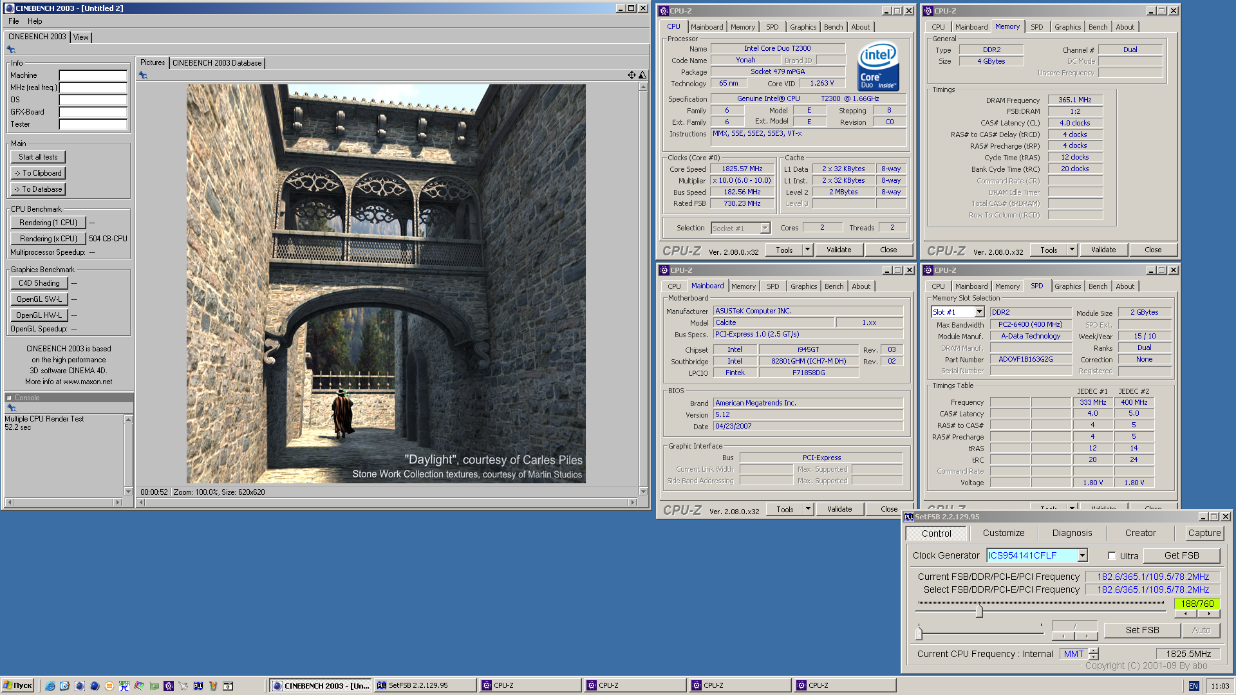This screenshot has width=1236, height=695.
Task: Open the Help menu in Cinebench
Action: click(35, 21)
